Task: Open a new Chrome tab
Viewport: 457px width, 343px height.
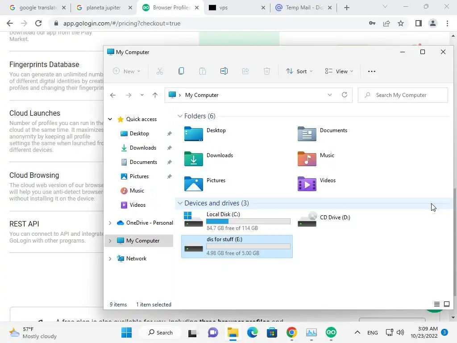Action: coord(346,8)
